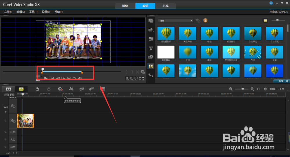Switch to the 捕获 tab
The image size is (290, 157).
[125, 6]
